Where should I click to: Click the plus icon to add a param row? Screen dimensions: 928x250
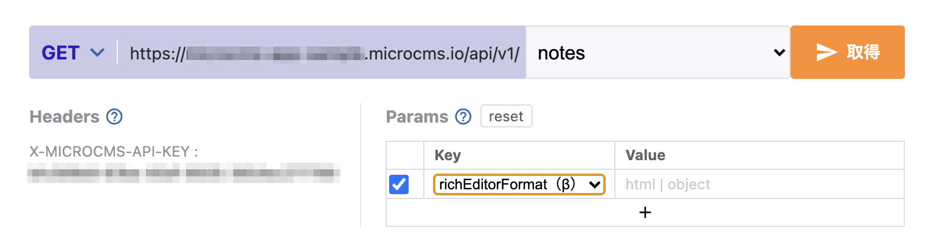645,212
